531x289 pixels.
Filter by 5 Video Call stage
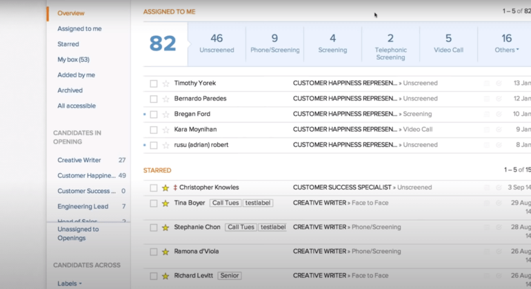(448, 43)
